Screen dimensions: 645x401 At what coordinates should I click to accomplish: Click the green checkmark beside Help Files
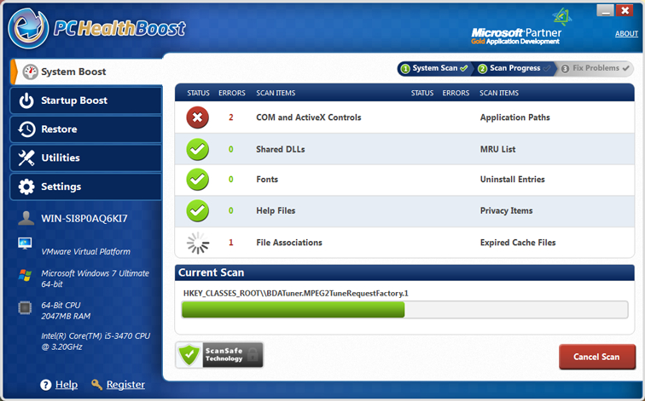click(x=198, y=210)
